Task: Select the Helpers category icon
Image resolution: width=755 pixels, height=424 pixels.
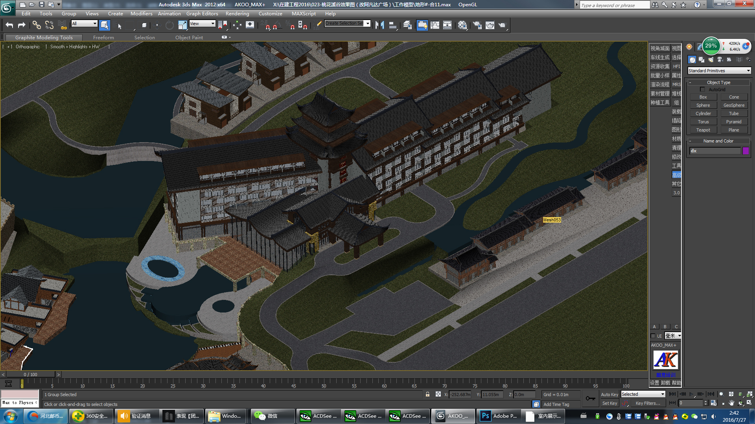Action: 729,60
